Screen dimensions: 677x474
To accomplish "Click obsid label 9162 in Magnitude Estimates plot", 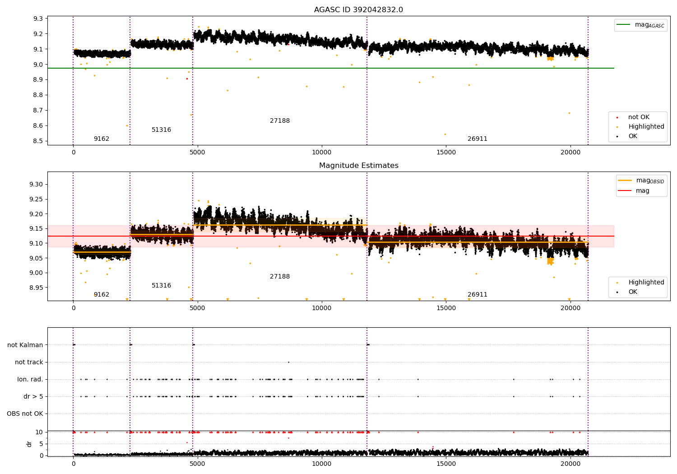I will pyautogui.click(x=102, y=295).
